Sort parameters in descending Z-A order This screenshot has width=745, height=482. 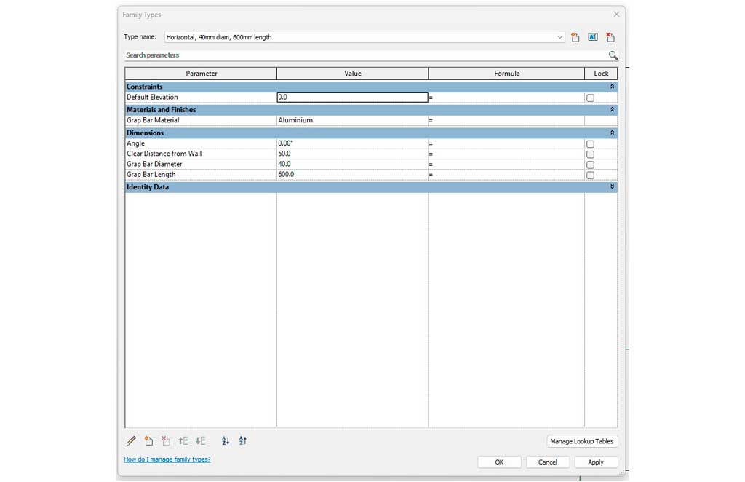click(x=243, y=440)
